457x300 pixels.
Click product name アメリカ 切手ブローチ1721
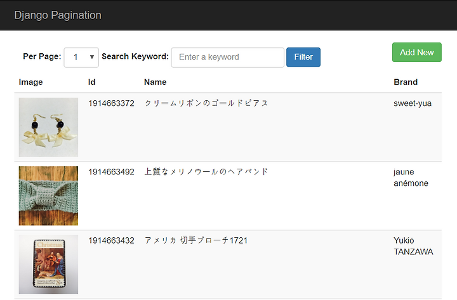tap(195, 240)
